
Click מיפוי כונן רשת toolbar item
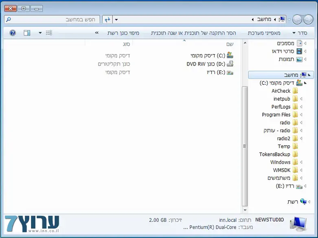123,33
